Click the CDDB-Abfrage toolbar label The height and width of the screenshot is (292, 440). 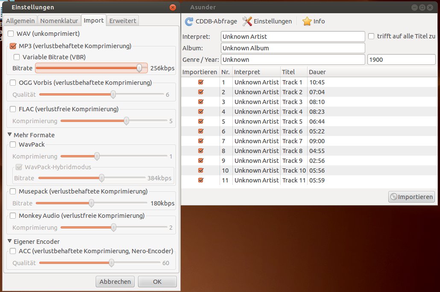(x=216, y=21)
